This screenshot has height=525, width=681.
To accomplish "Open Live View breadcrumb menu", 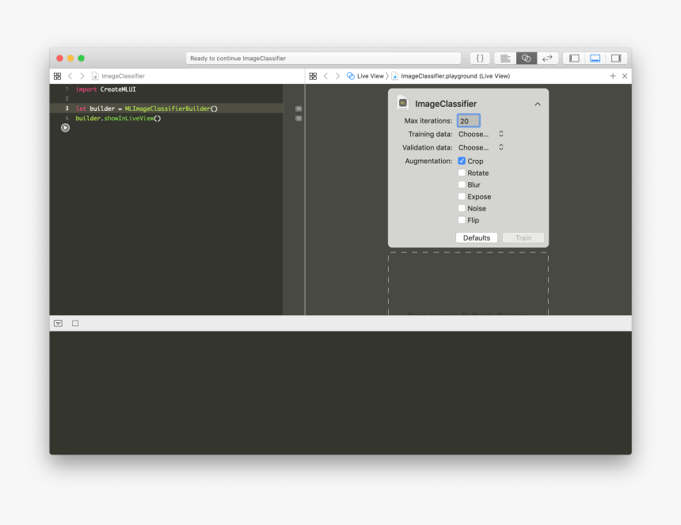I will pyautogui.click(x=365, y=76).
